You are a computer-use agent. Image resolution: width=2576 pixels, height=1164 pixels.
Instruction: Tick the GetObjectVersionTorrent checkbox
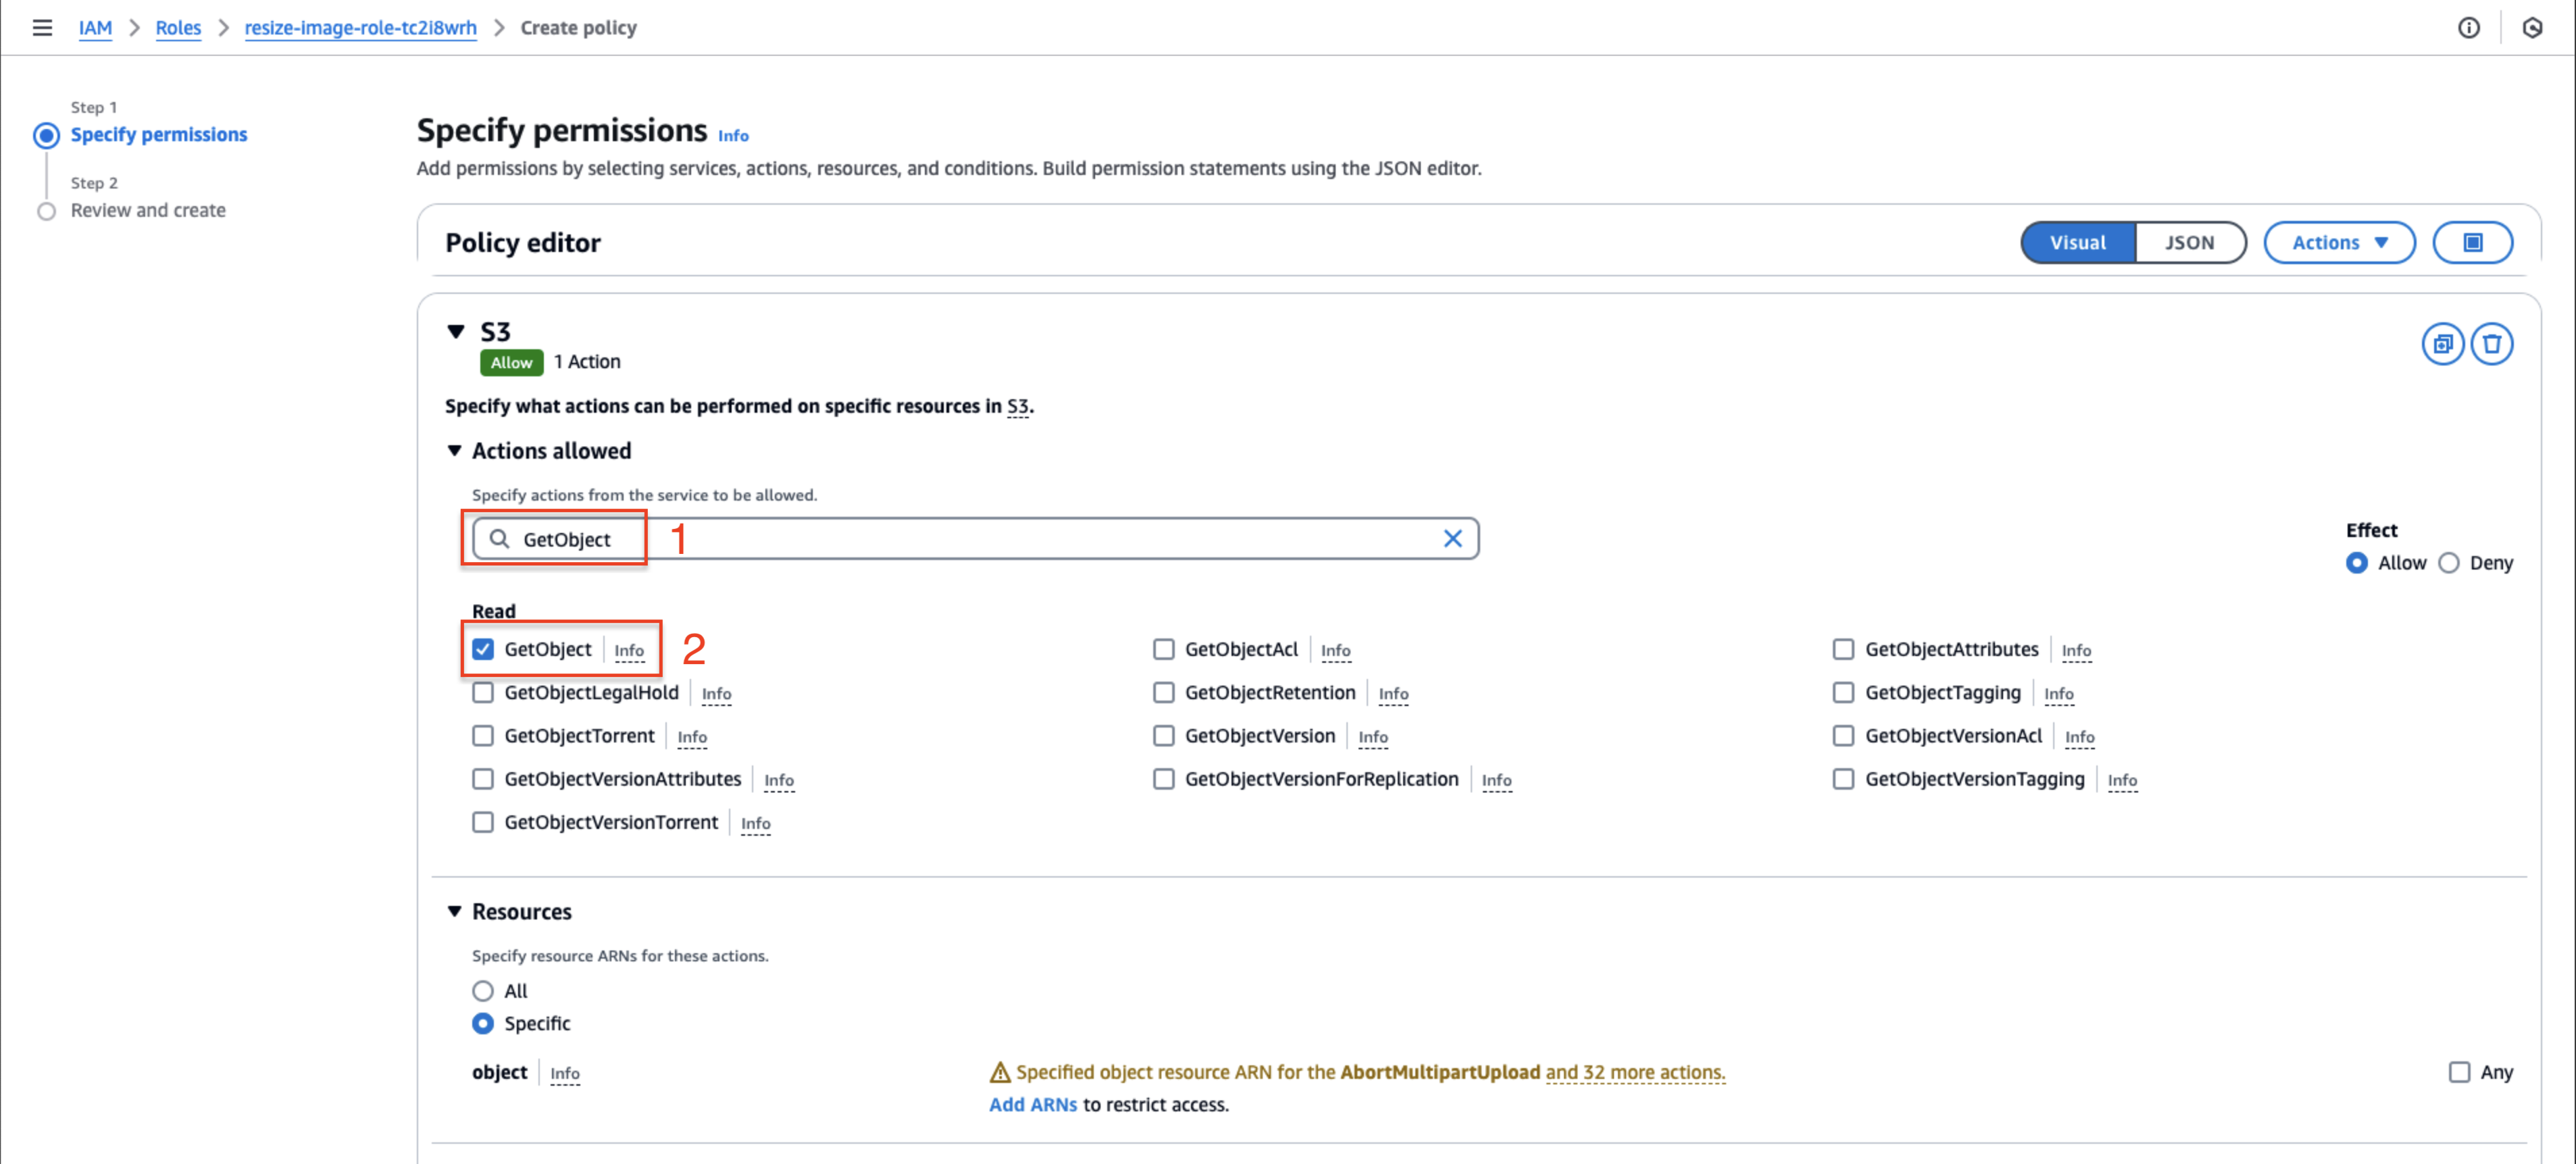pyautogui.click(x=483, y=822)
